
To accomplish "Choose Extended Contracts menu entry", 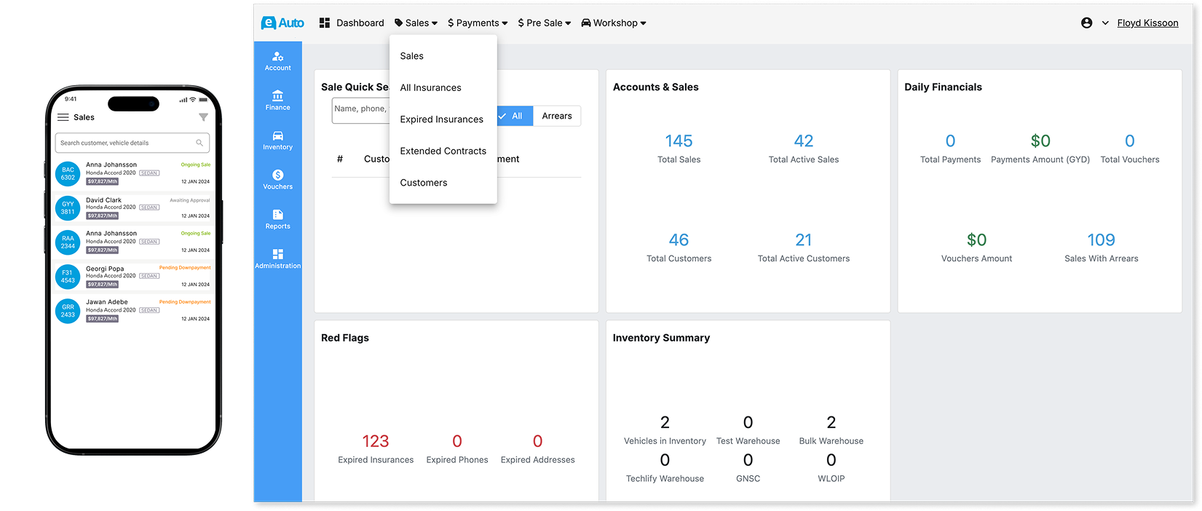I will 443,151.
